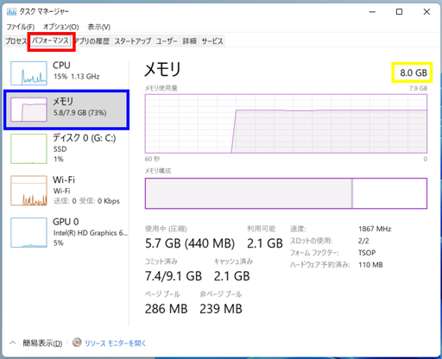The height and width of the screenshot is (359, 442).
Task: Select the CPU usage graph thumbnail
Action: pyautogui.click(x=28, y=73)
